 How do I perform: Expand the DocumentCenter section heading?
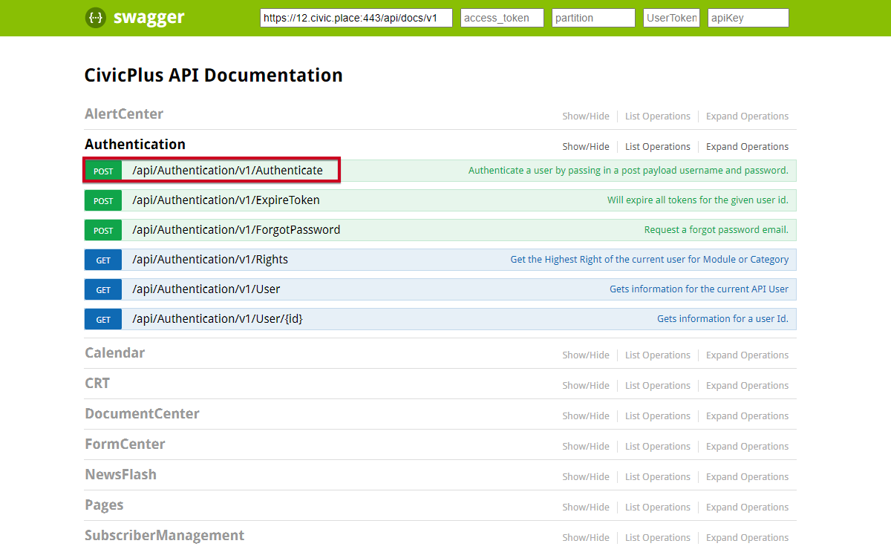(x=142, y=414)
